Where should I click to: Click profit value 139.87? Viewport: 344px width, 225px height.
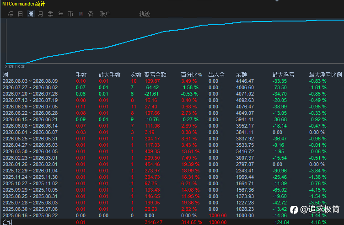[x=152, y=81]
